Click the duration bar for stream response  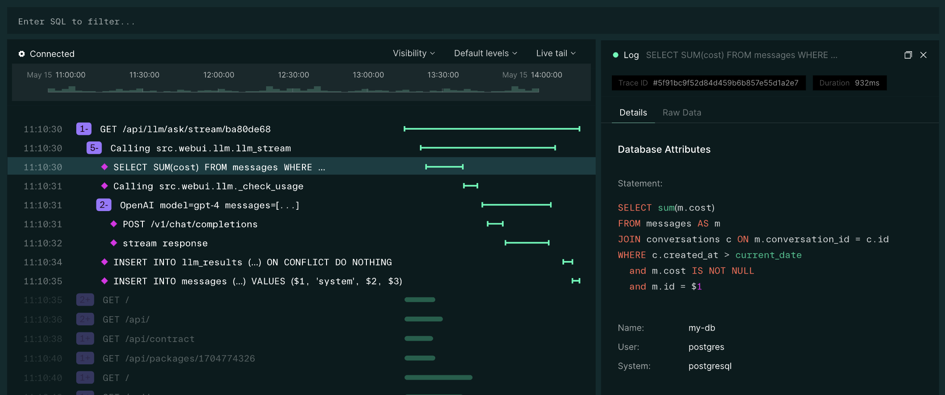coord(527,243)
